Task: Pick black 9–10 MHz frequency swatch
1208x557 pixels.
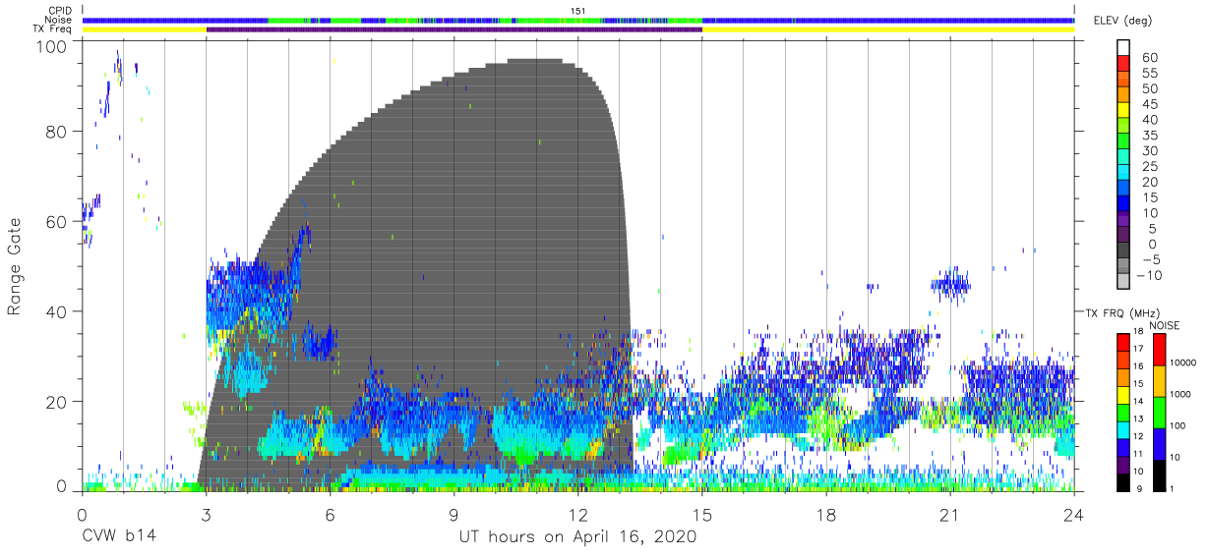Action: click(x=1122, y=480)
